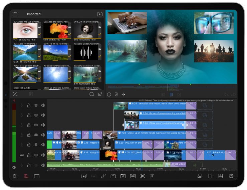Click the scissors split clip tool
The height and width of the screenshot is (190, 247).
click(x=143, y=176)
